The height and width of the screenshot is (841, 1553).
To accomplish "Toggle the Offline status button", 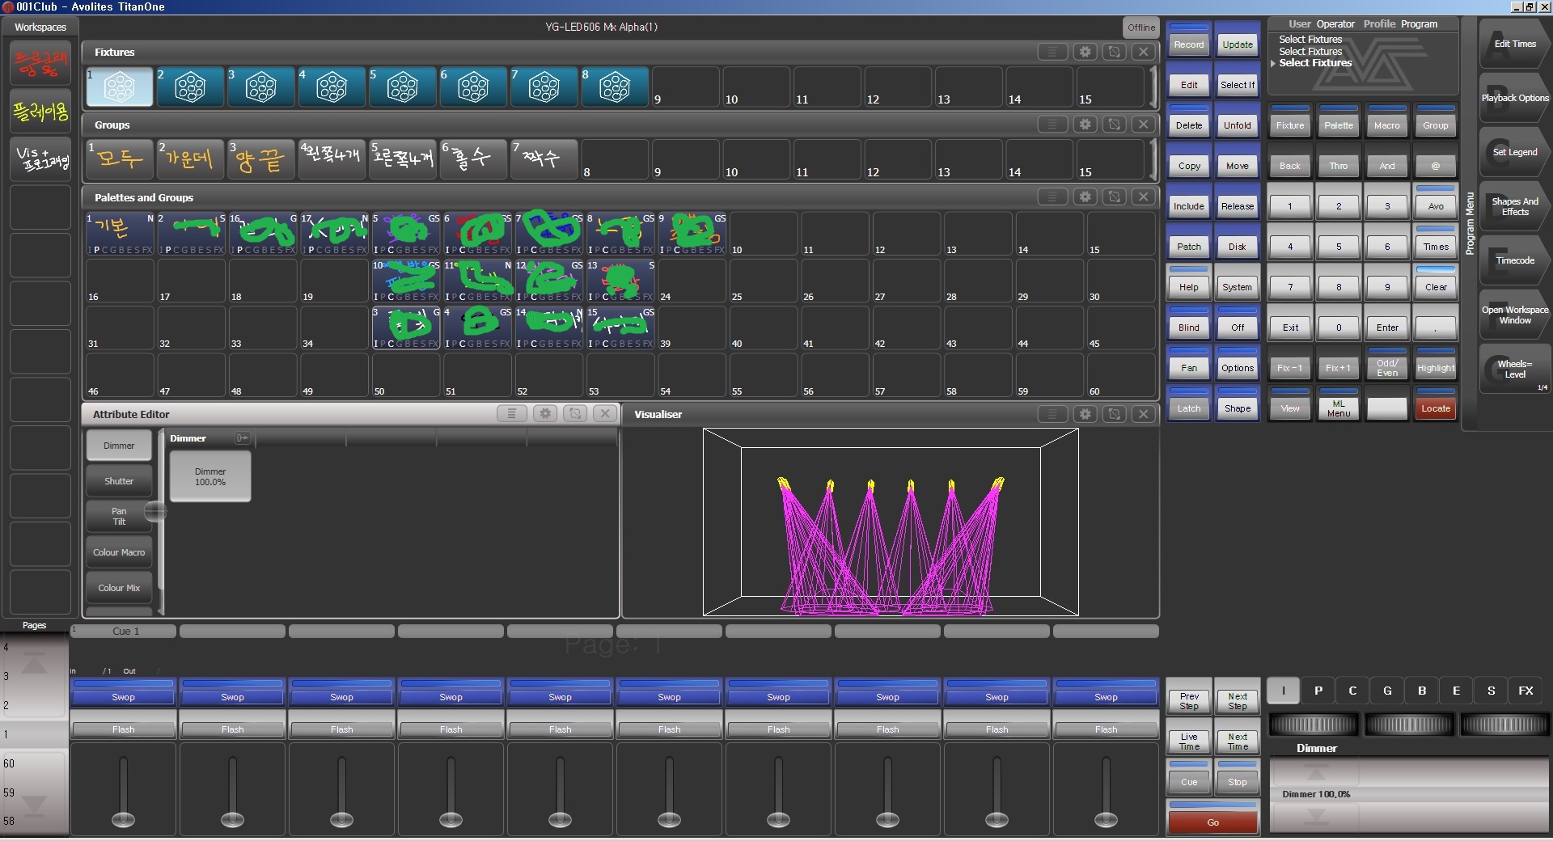I will click(x=1141, y=27).
